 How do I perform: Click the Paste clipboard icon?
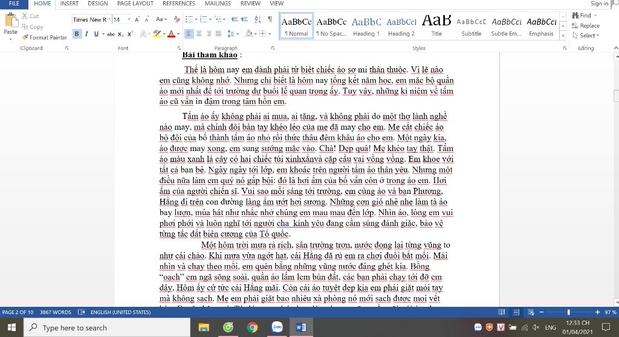pos(11,20)
